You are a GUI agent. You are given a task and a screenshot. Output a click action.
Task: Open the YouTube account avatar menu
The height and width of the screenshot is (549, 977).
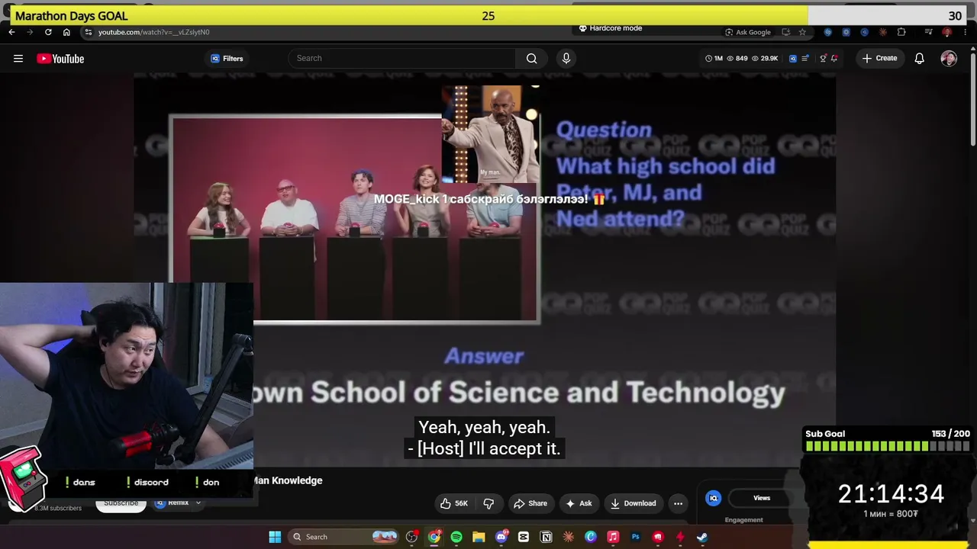pyautogui.click(x=949, y=59)
